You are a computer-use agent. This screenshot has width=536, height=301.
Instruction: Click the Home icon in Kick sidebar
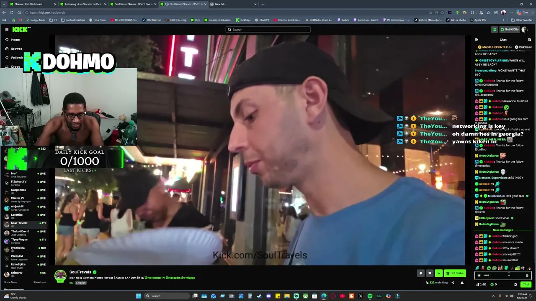click(7, 40)
